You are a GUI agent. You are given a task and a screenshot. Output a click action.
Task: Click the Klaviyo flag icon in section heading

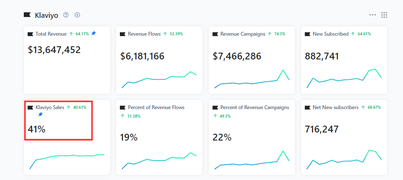click(27, 15)
